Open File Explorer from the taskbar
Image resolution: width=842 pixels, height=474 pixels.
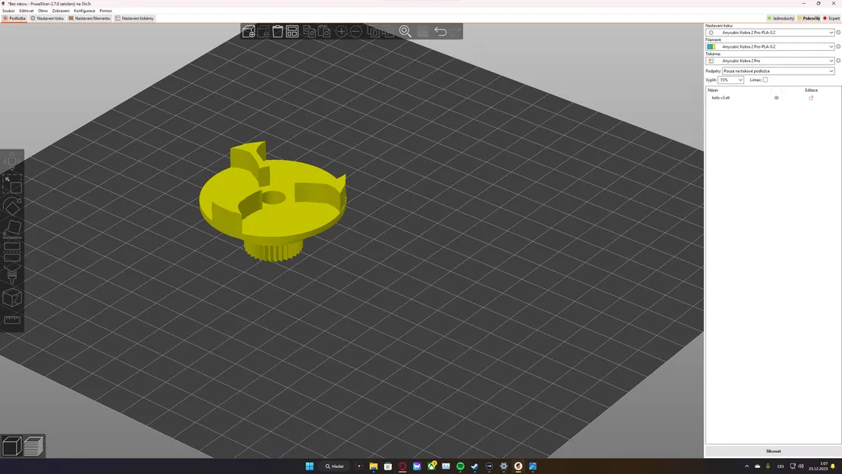tap(373, 466)
